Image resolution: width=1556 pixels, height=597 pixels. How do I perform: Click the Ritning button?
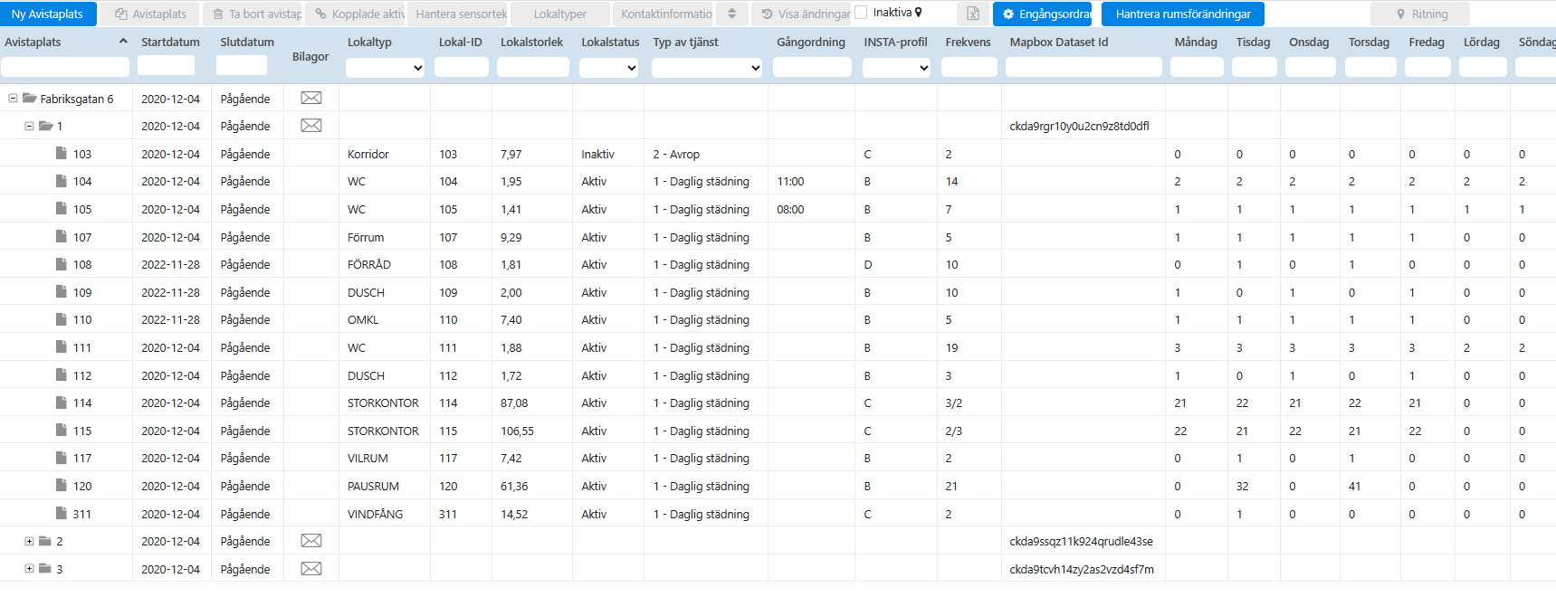[1420, 14]
